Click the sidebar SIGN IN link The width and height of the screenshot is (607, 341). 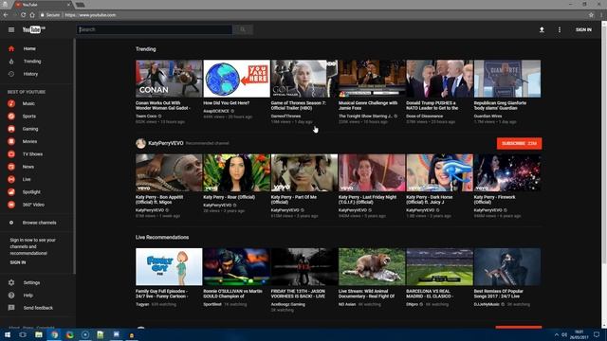click(18, 262)
